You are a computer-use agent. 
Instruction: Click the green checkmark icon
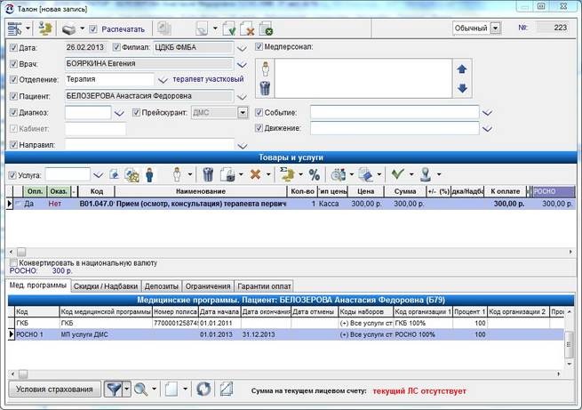398,173
